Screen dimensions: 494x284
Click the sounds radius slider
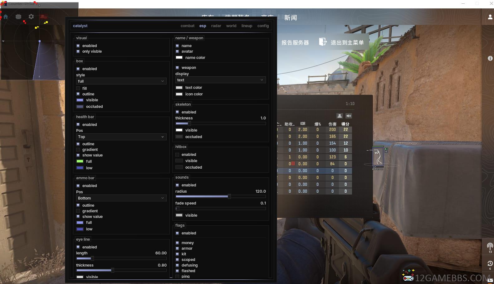point(221,196)
